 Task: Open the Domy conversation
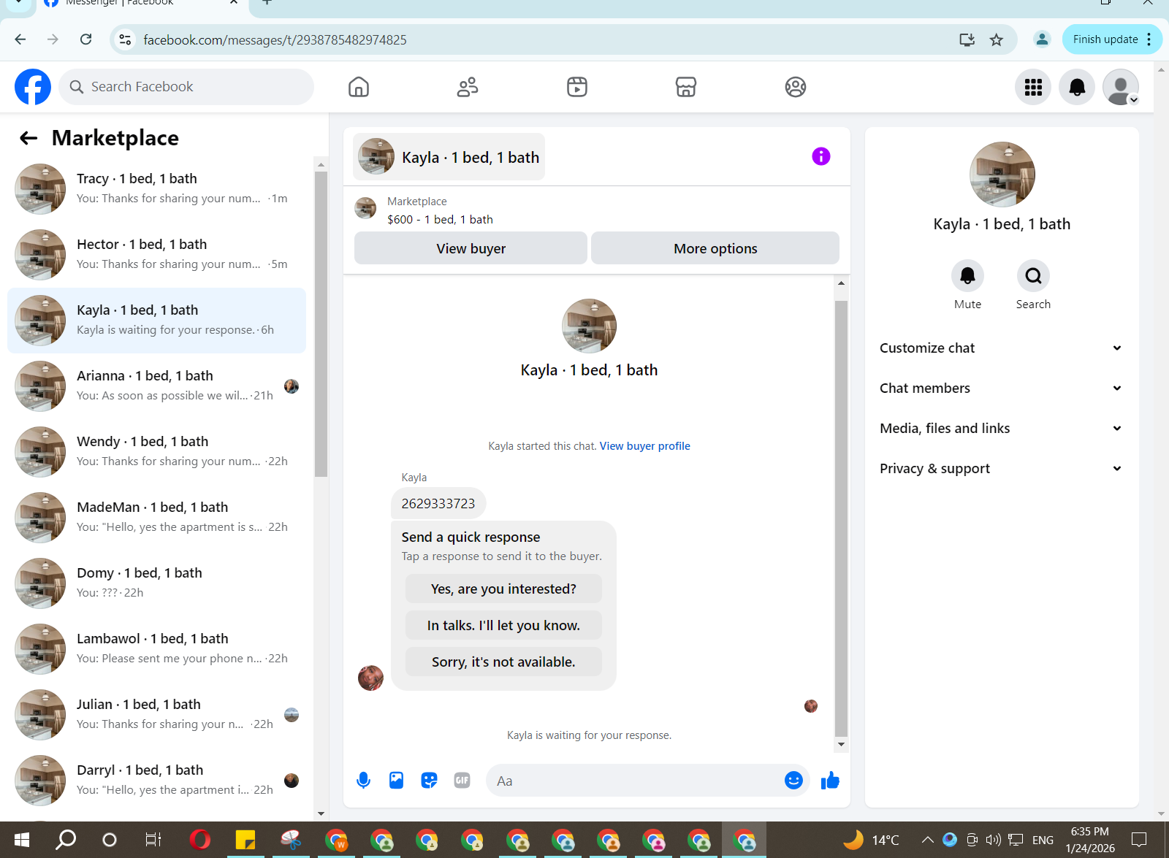[156, 583]
